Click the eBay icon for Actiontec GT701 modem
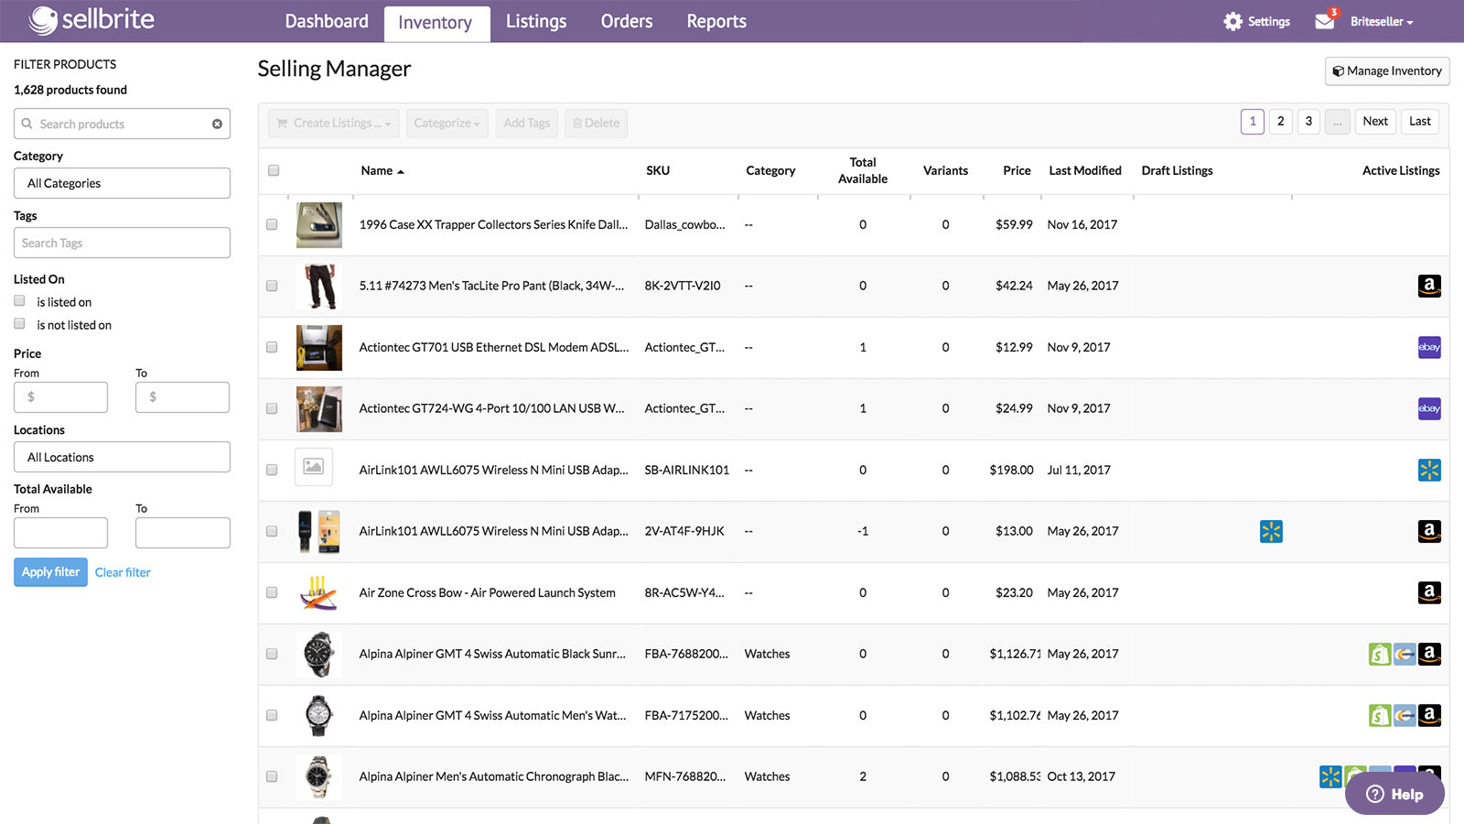This screenshot has width=1464, height=824. click(1429, 347)
